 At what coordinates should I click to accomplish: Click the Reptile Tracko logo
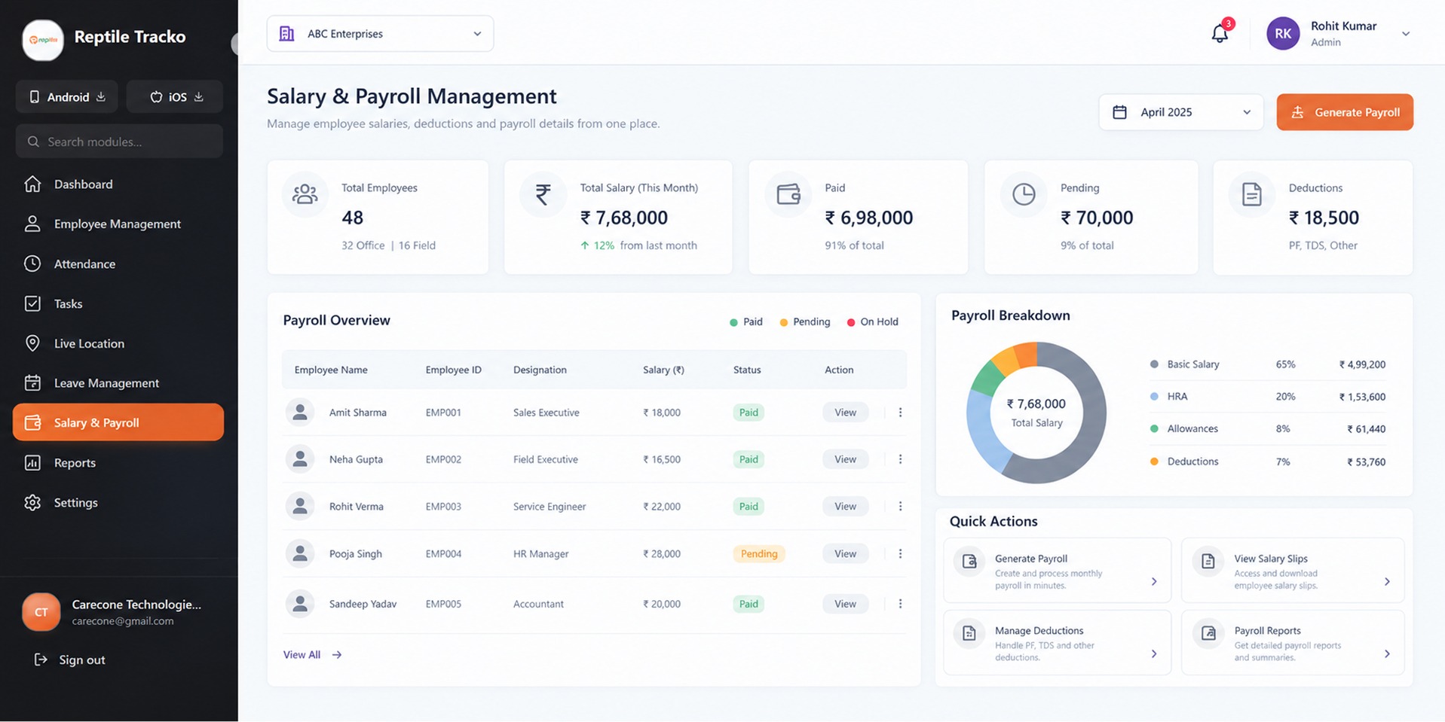[43, 40]
